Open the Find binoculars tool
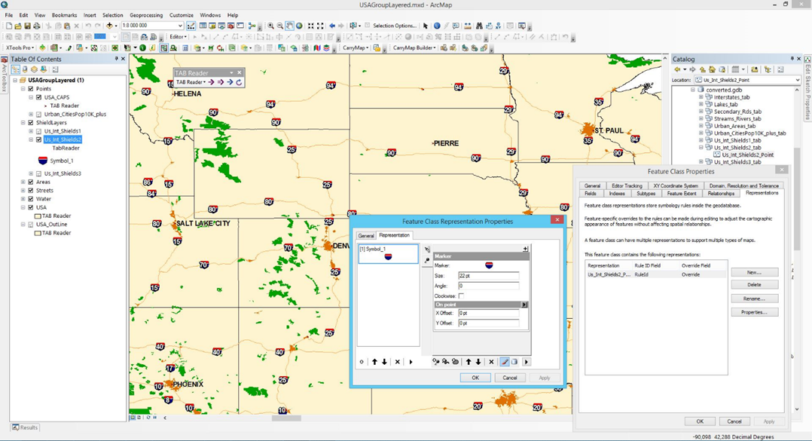The image size is (812, 441). click(480, 26)
